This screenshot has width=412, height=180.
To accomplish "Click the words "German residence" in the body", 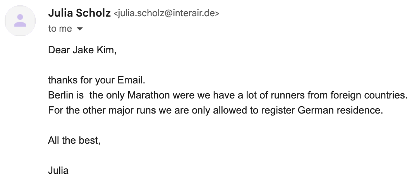I will click(340, 110).
